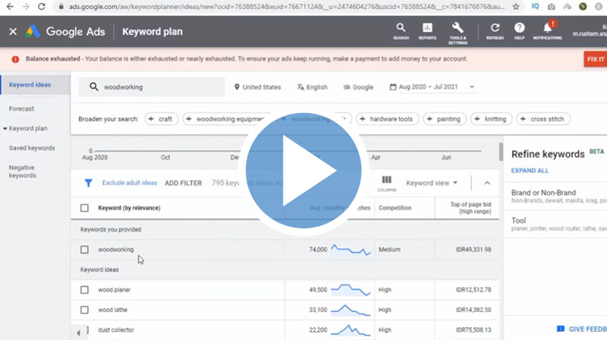
Task: Expand Brand or Non-Brand refinement
Action: tap(557, 196)
